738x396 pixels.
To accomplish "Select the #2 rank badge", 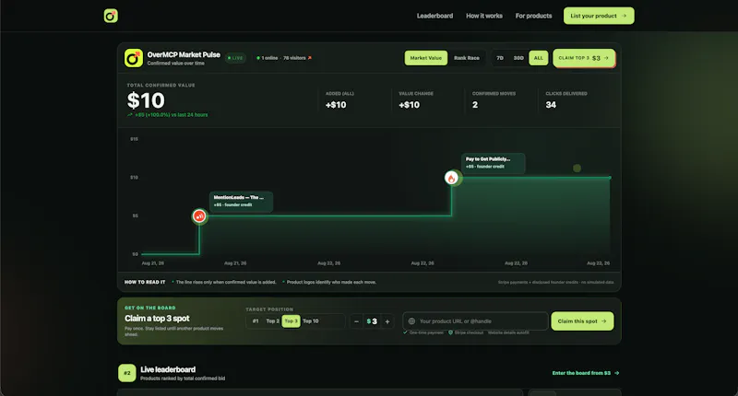I will 127,373.
